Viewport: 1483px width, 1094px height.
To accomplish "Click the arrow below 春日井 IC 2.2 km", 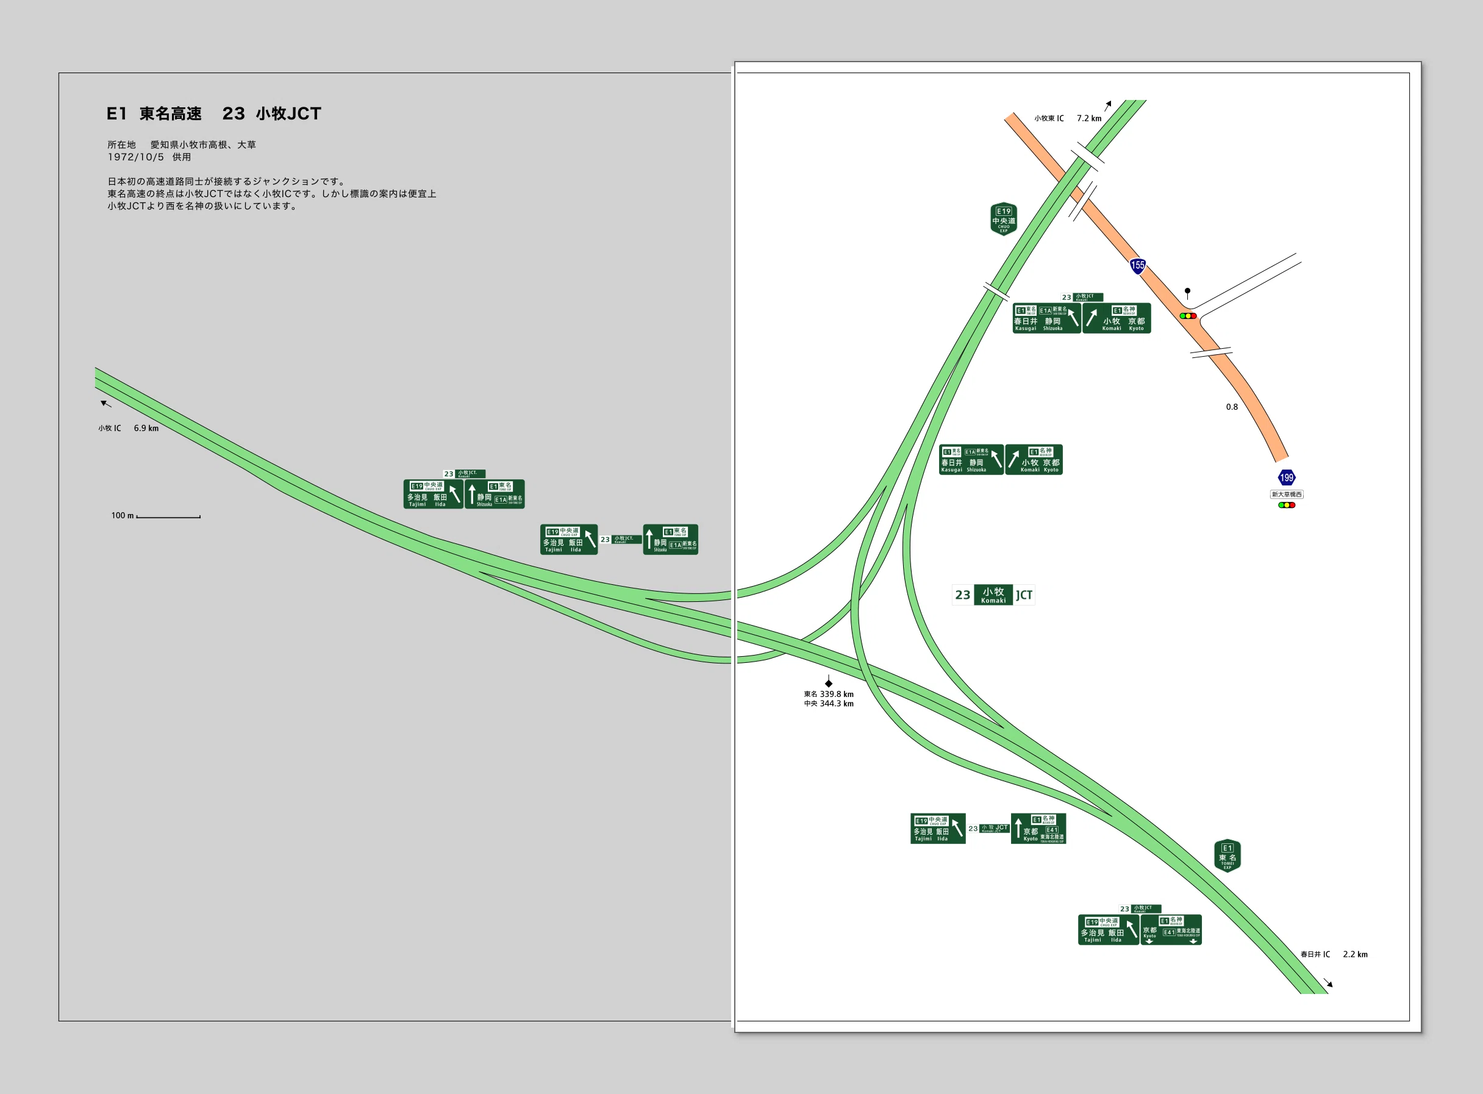I will [1328, 982].
